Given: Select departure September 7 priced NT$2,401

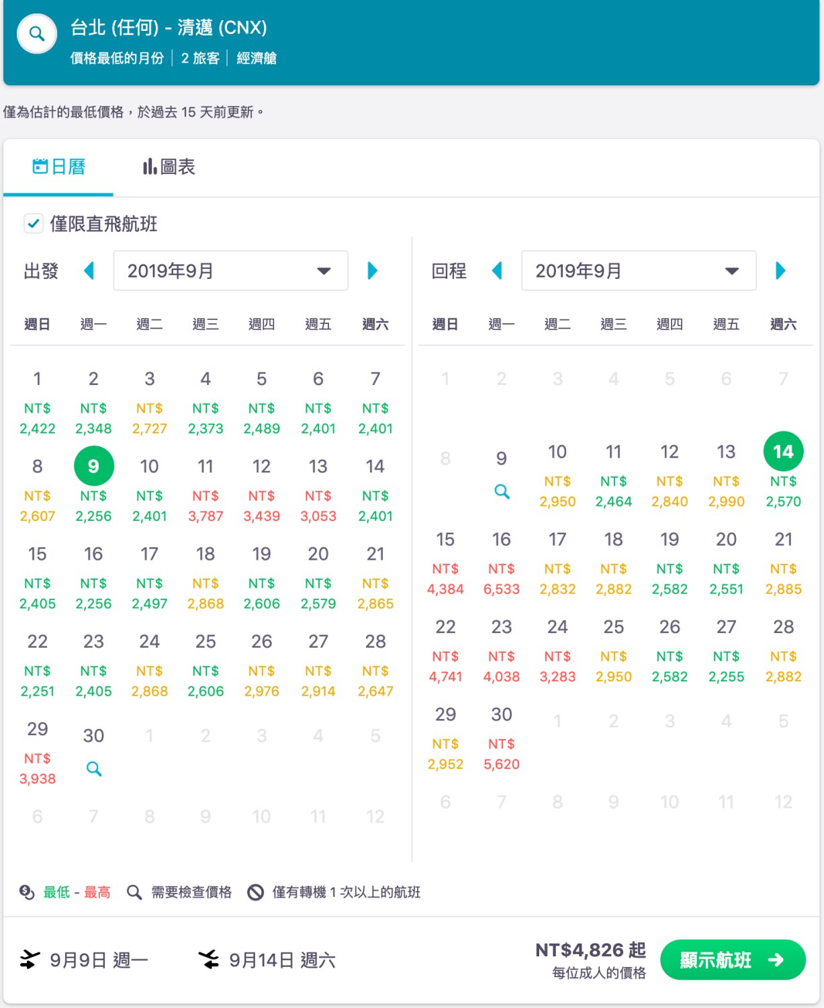Looking at the screenshot, I should tap(375, 403).
